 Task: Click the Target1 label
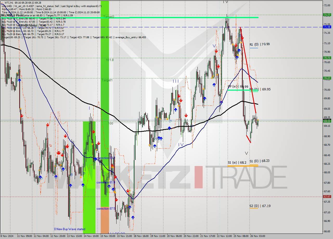coord(107,80)
